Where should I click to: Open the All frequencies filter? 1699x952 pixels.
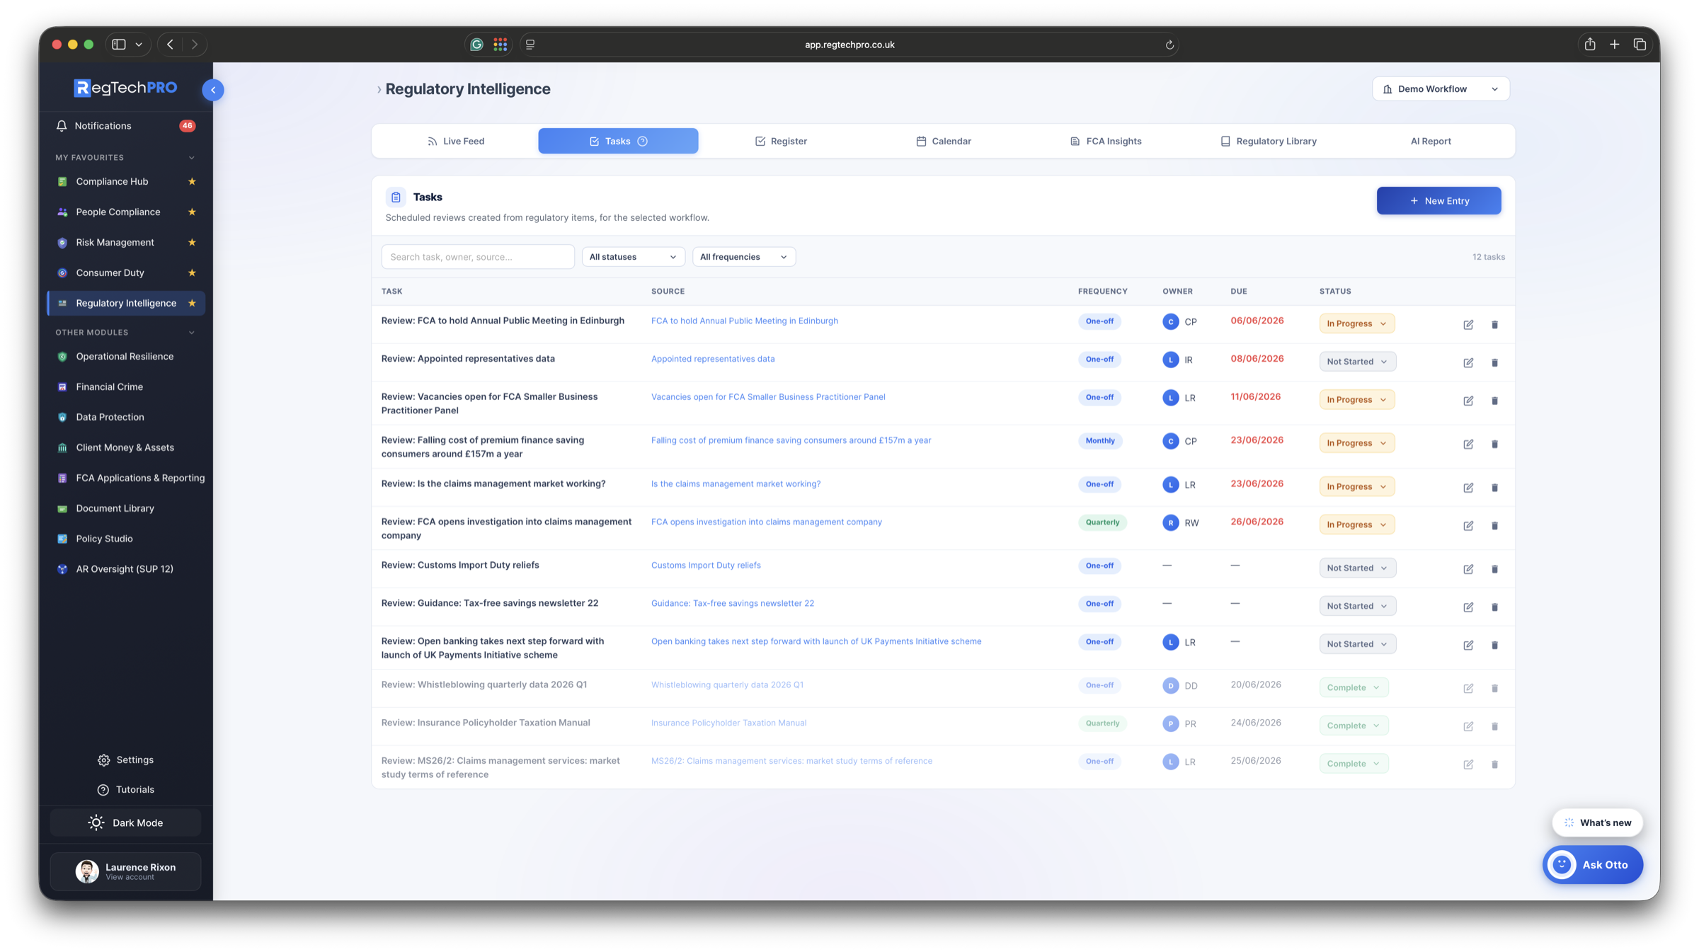(743, 257)
